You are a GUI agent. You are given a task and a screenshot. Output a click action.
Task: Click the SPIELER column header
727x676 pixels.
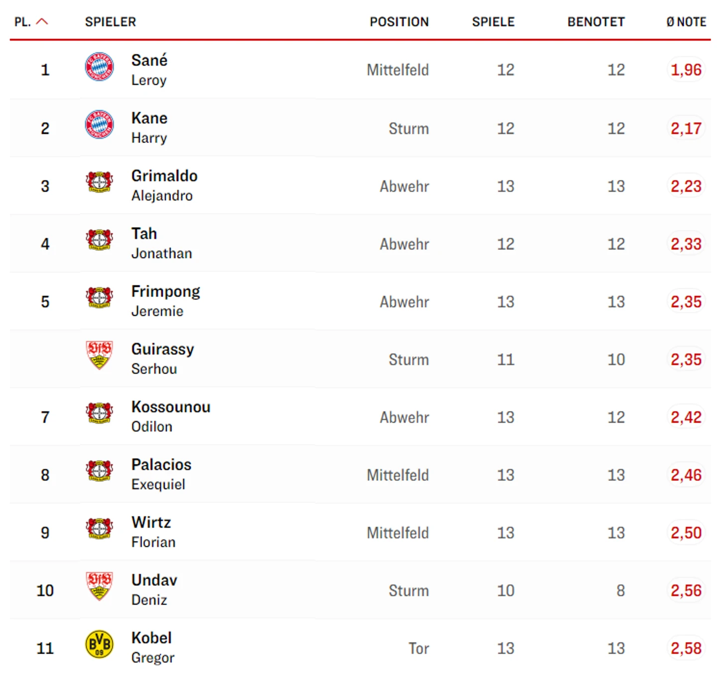pyautogui.click(x=111, y=22)
